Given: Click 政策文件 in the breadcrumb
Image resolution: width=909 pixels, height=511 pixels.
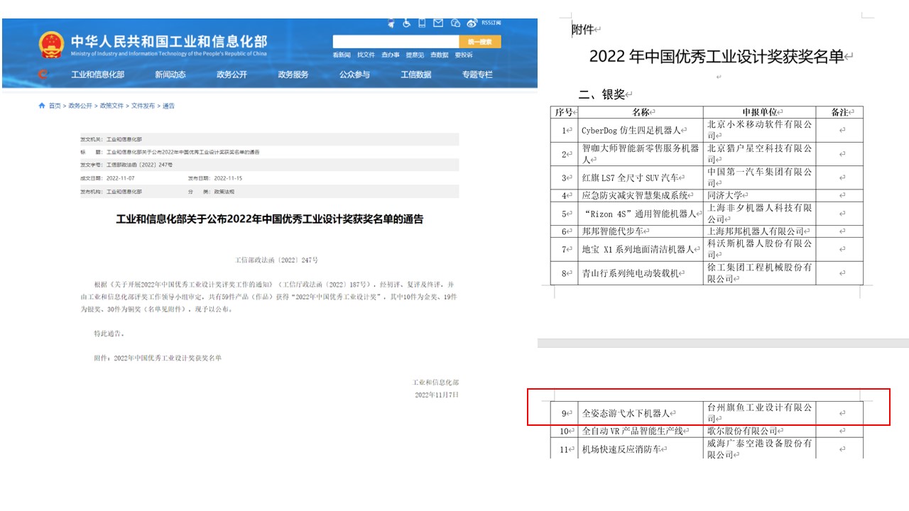Looking at the screenshot, I should 111,106.
